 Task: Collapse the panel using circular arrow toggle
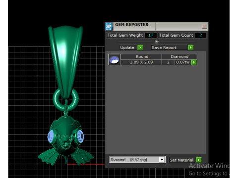[157, 42]
